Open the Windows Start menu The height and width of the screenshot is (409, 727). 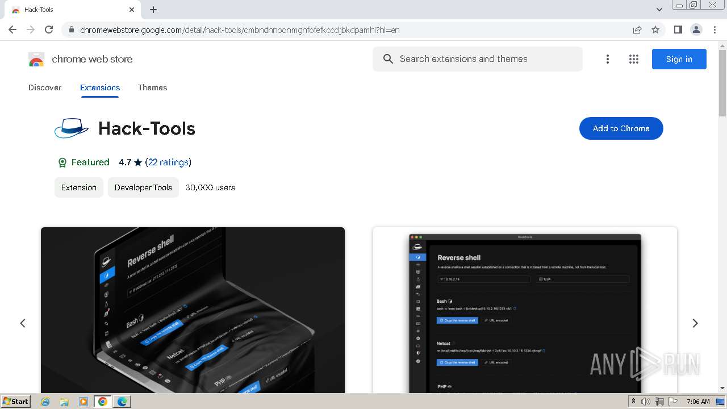[16, 401]
